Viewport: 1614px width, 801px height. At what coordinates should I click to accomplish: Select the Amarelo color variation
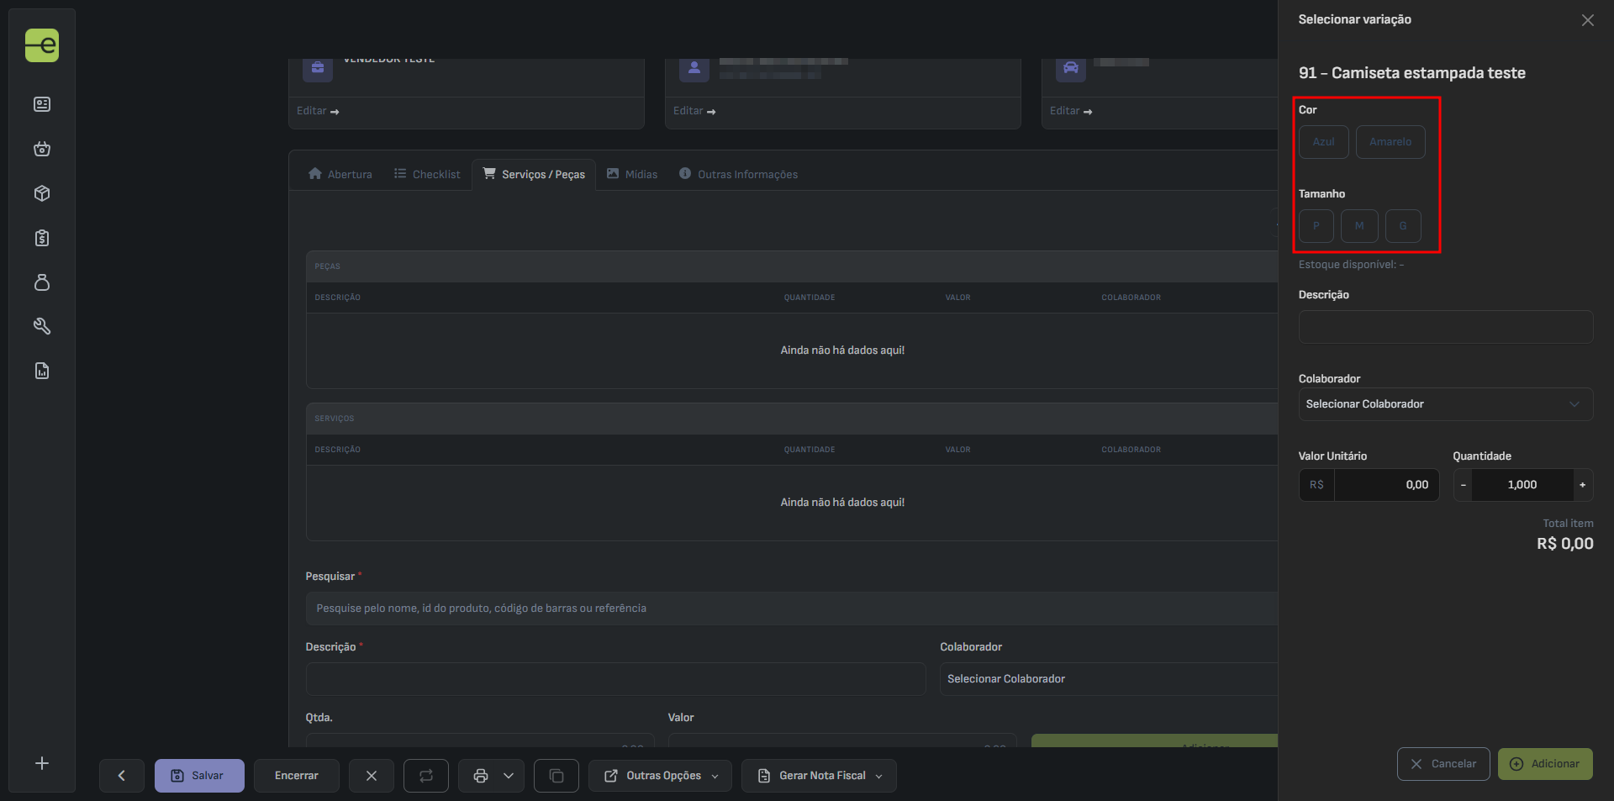1390,142
